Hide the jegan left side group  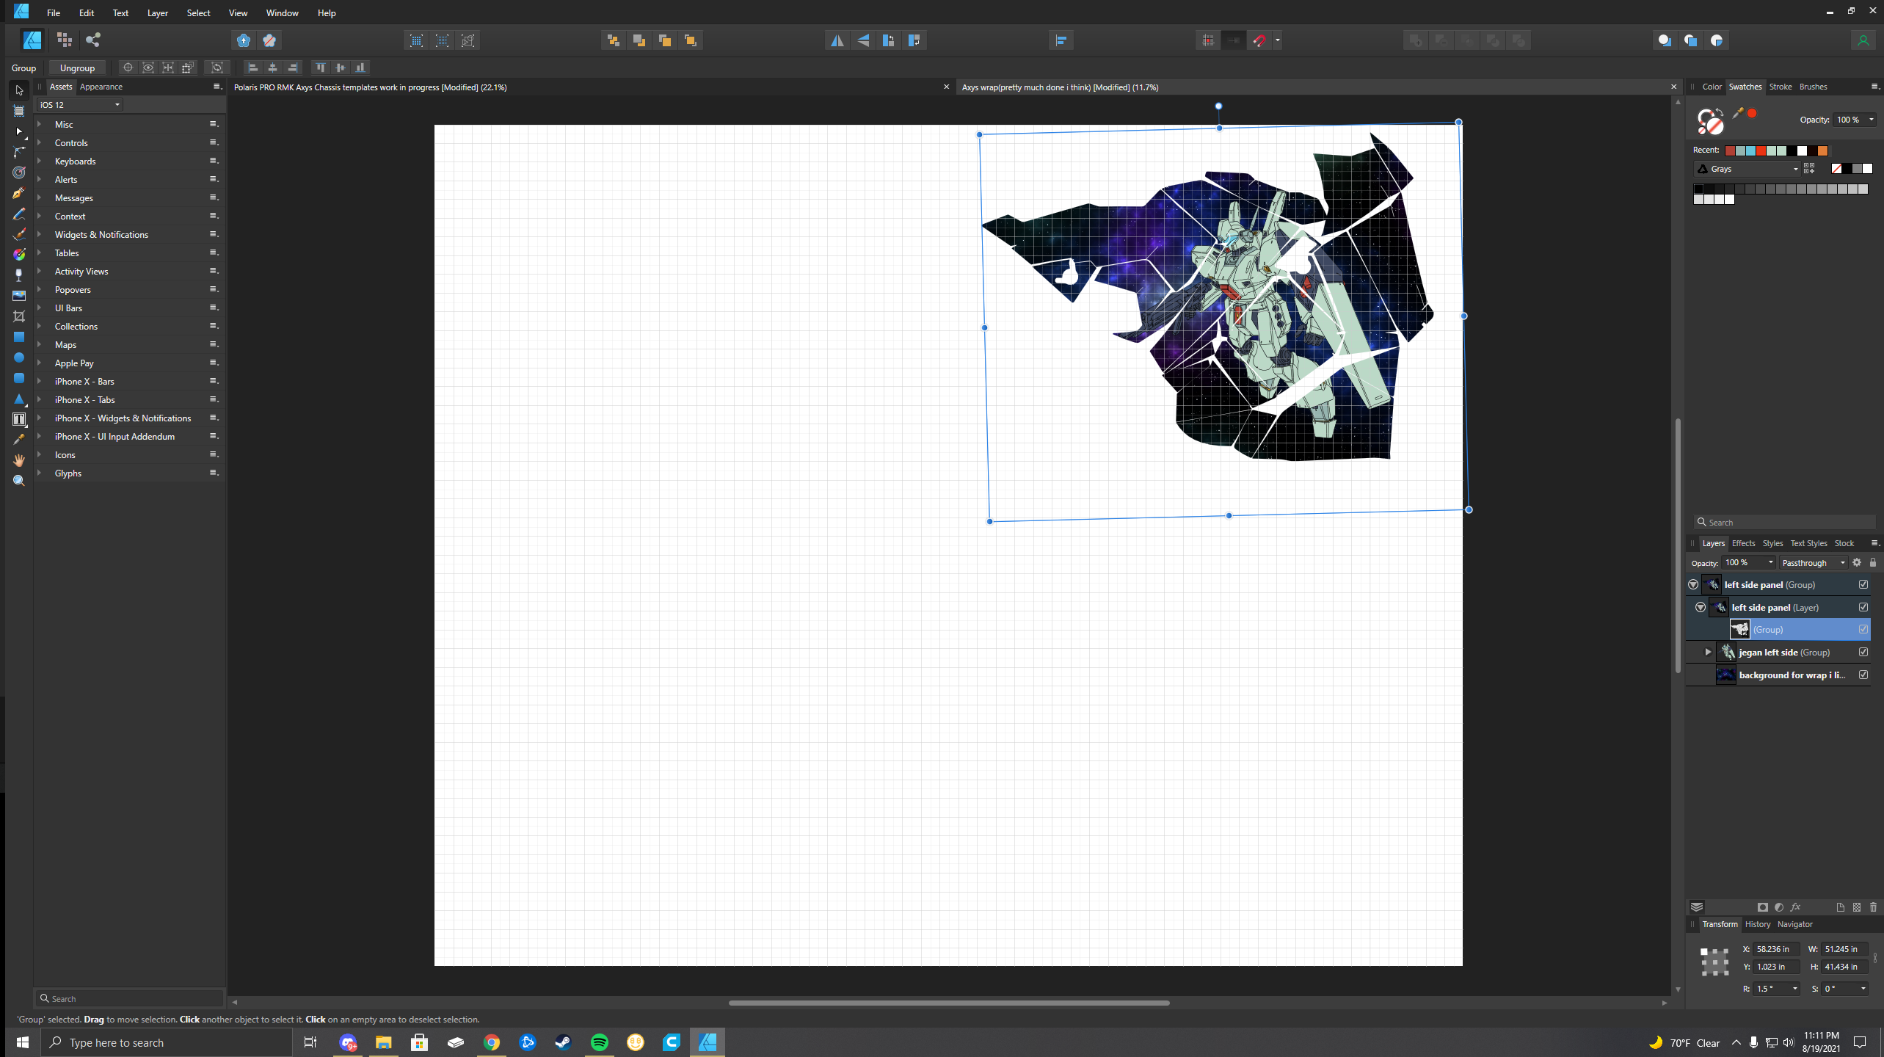1863,652
